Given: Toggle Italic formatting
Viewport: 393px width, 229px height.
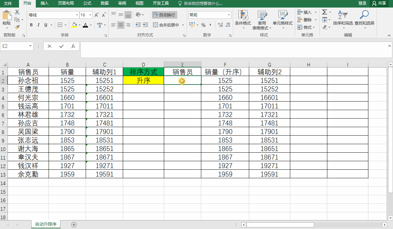Looking at the screenshot, I should 38,25.
